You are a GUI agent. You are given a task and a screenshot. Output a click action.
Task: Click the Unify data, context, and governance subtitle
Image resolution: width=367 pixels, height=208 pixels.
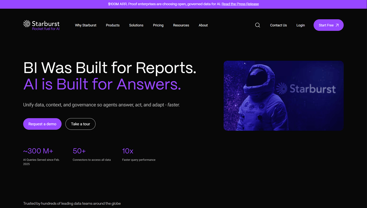tap(102, 105)
